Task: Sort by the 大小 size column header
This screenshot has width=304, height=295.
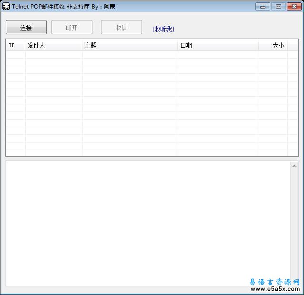Action: (x=273, y=45)
